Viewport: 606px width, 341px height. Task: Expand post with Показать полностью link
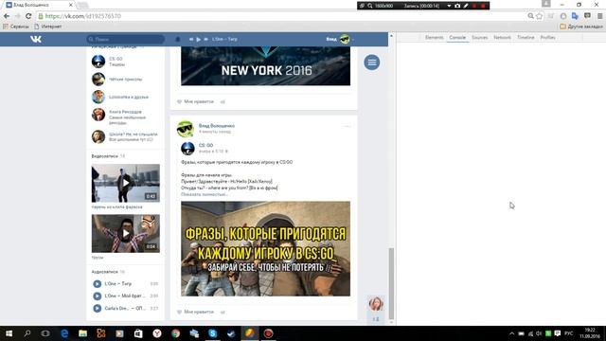[205, 194]
